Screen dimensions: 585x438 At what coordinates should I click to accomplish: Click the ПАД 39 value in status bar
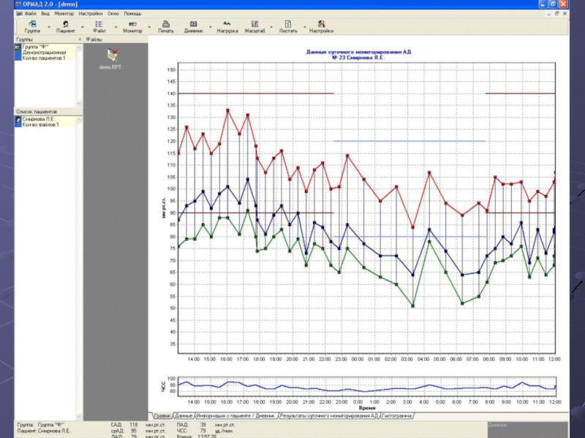(203, 425)
